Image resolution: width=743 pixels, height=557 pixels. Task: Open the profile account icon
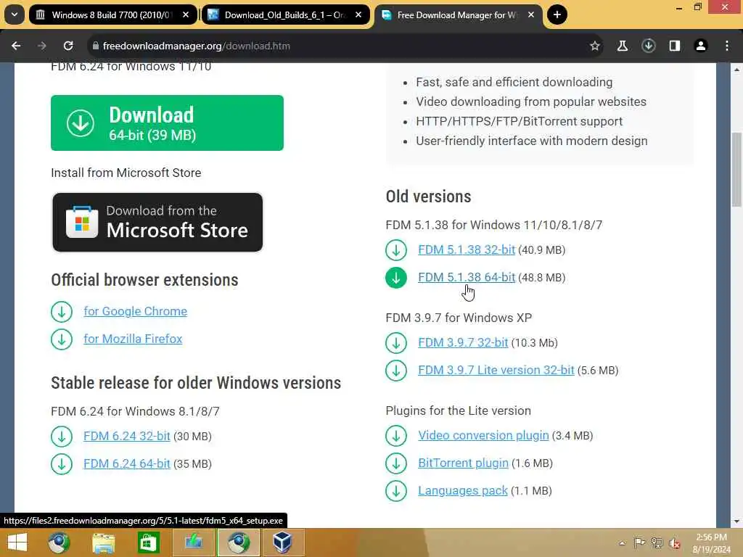701,46
